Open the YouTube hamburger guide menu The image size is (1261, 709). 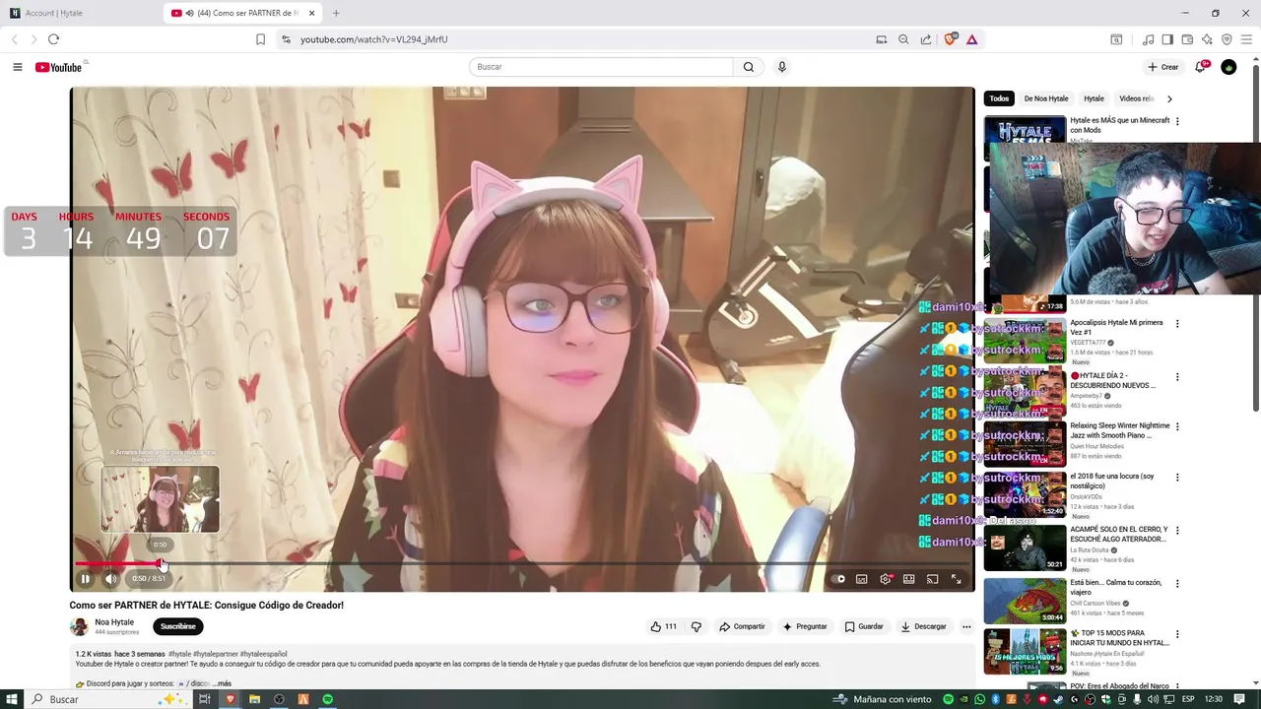pyautogui.click(x=18, y=67)
